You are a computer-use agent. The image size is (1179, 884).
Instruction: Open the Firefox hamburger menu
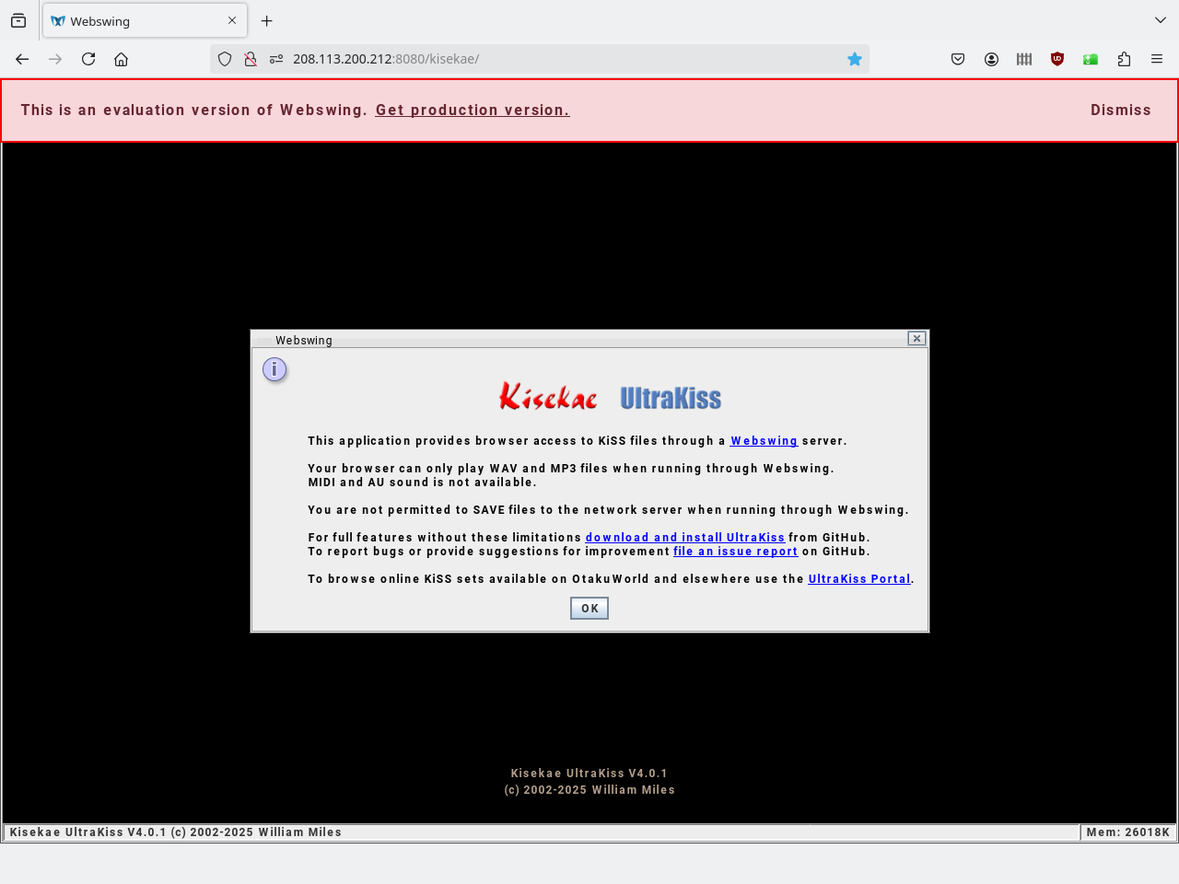pyautogui.click(x=1157, y=59)
